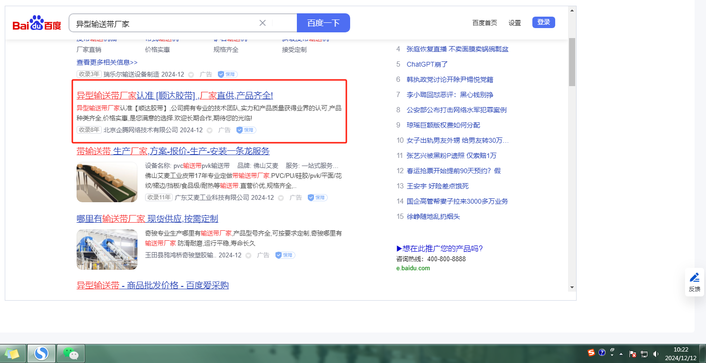
Task: Expand dropdown arrow beside 瑞乐尔输送设备制造 2024-12
Action: pos(191,75)
